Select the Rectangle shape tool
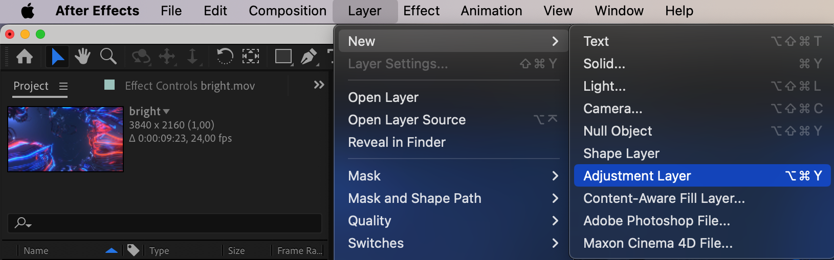Viewport: 834px width, 260px height. [x=283, y=56]
